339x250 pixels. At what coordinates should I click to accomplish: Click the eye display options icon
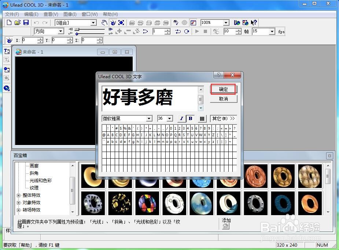click(176, 22)
